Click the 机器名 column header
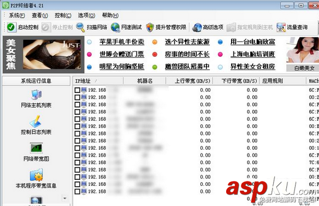Screen dimensions: 319x206 [x=145, y=81]
